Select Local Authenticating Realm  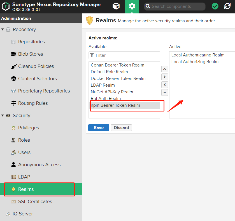[x=202, y=55]
